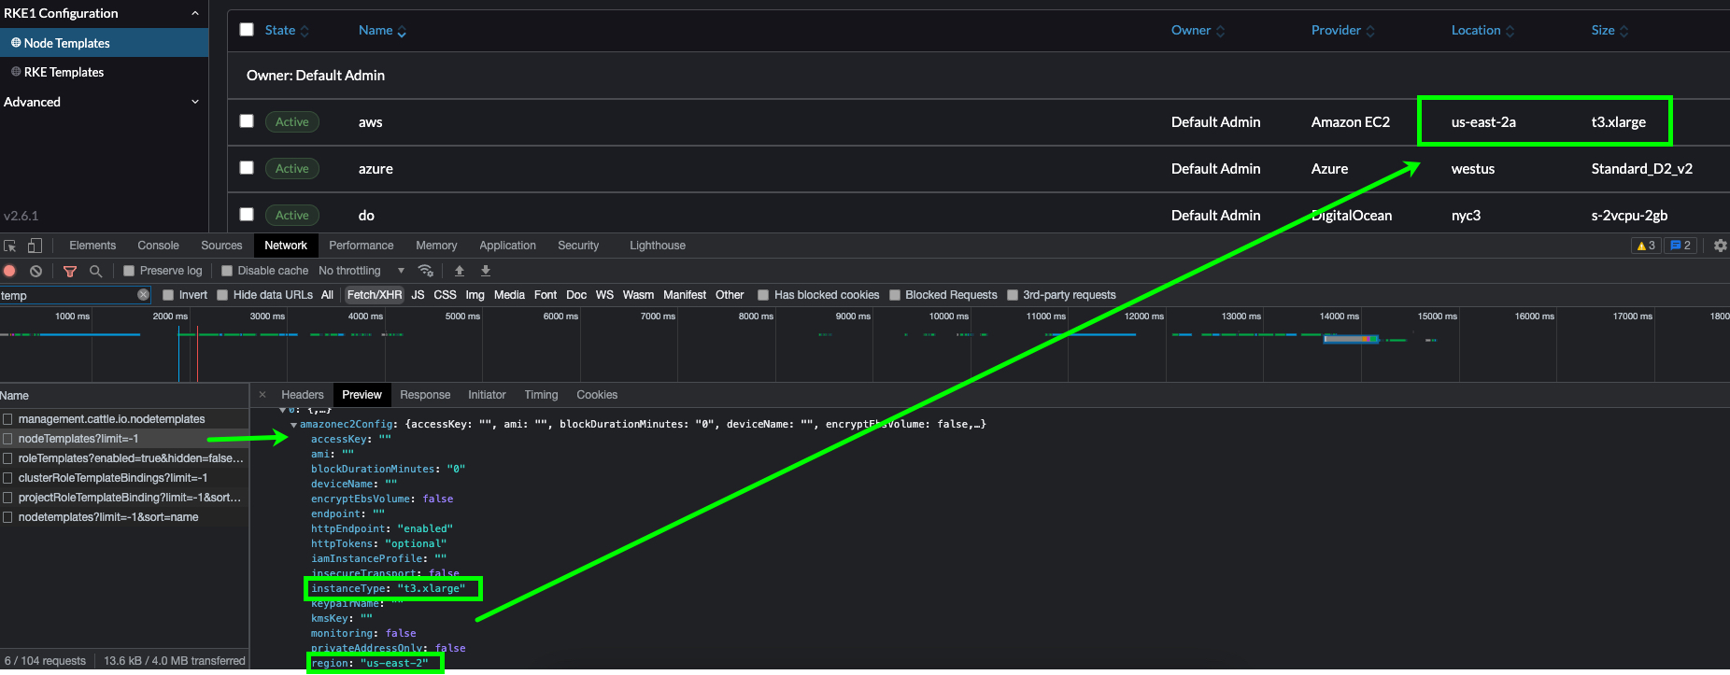This screenshot has width=1730, height=675.
Task: Open network search with magnifier icon
Action: pos(95,271)
